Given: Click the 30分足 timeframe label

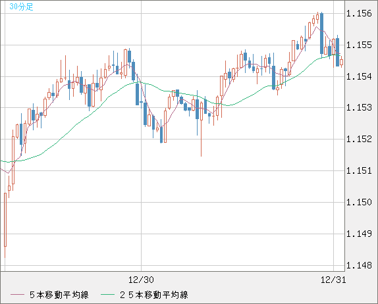Looking at the screenshot, I should (x=21, y=7).
